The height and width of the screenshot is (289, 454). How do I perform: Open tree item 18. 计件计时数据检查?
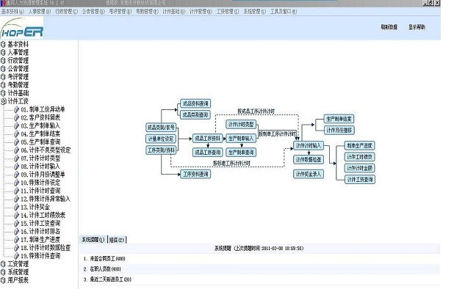point(46,248)
